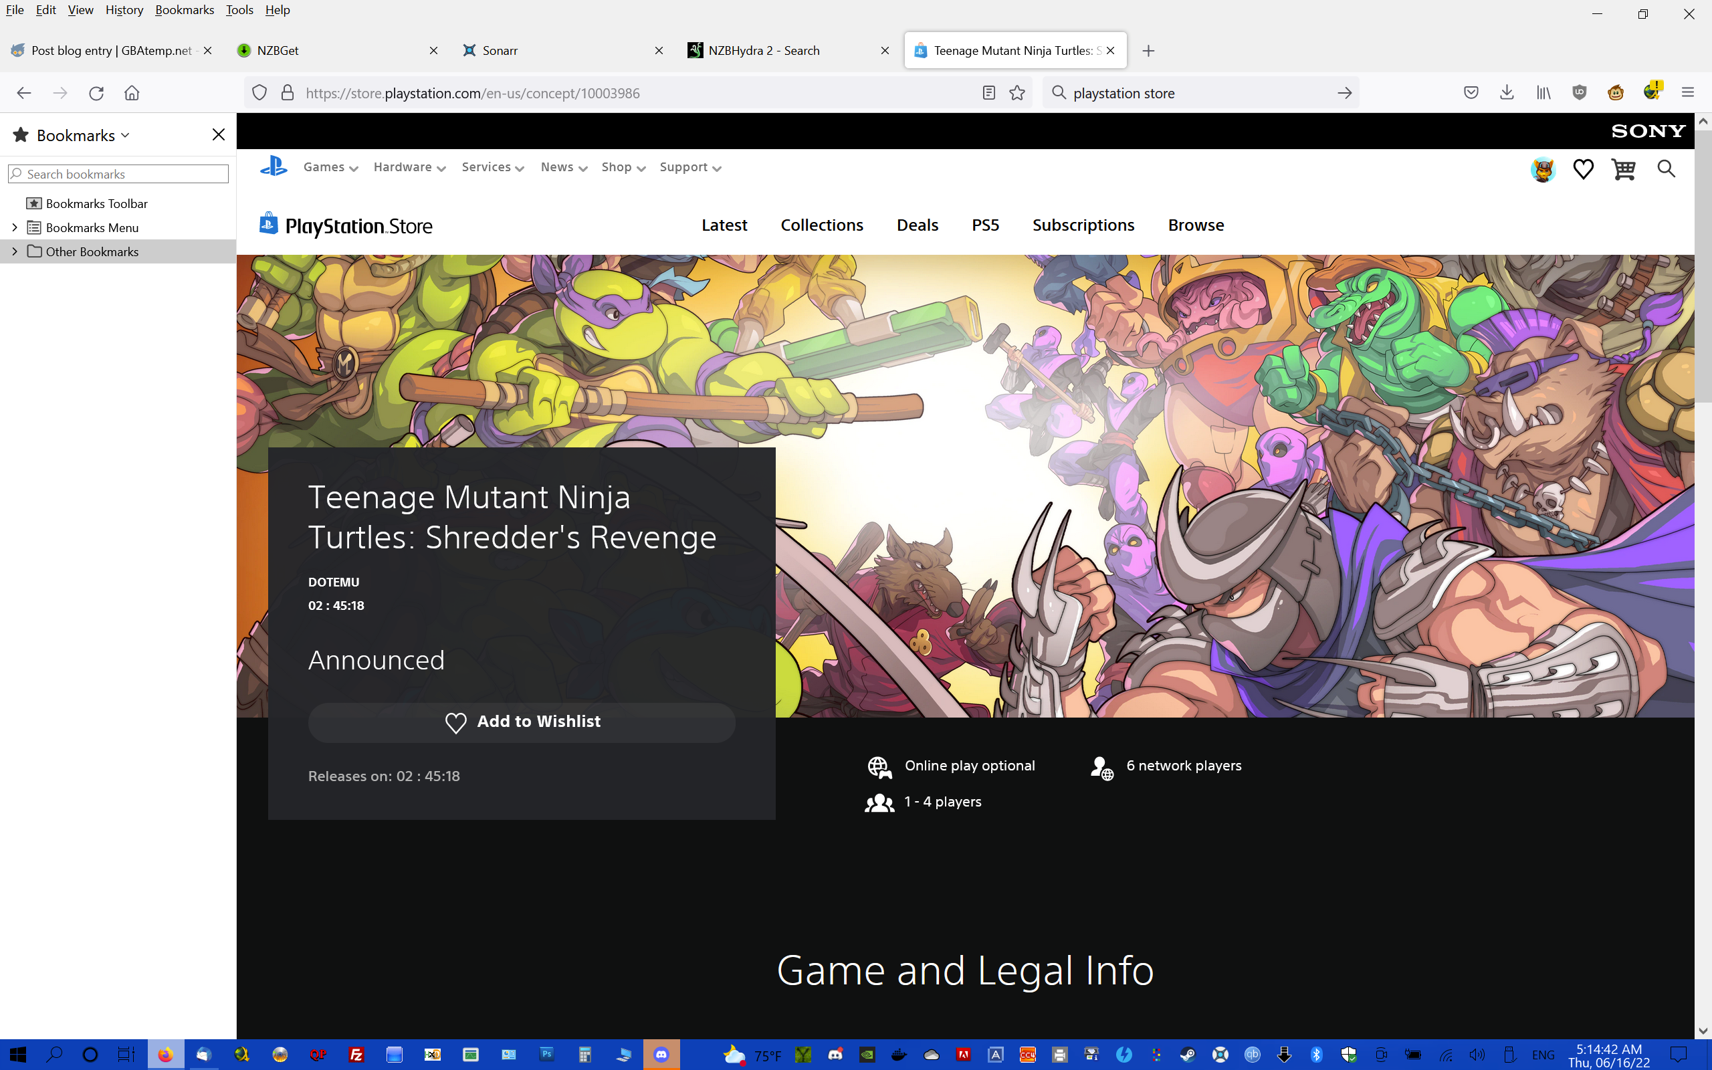Open the taskbar clock and date
Screen dimensions: 1712x1070
[x=1609, y=1055]
